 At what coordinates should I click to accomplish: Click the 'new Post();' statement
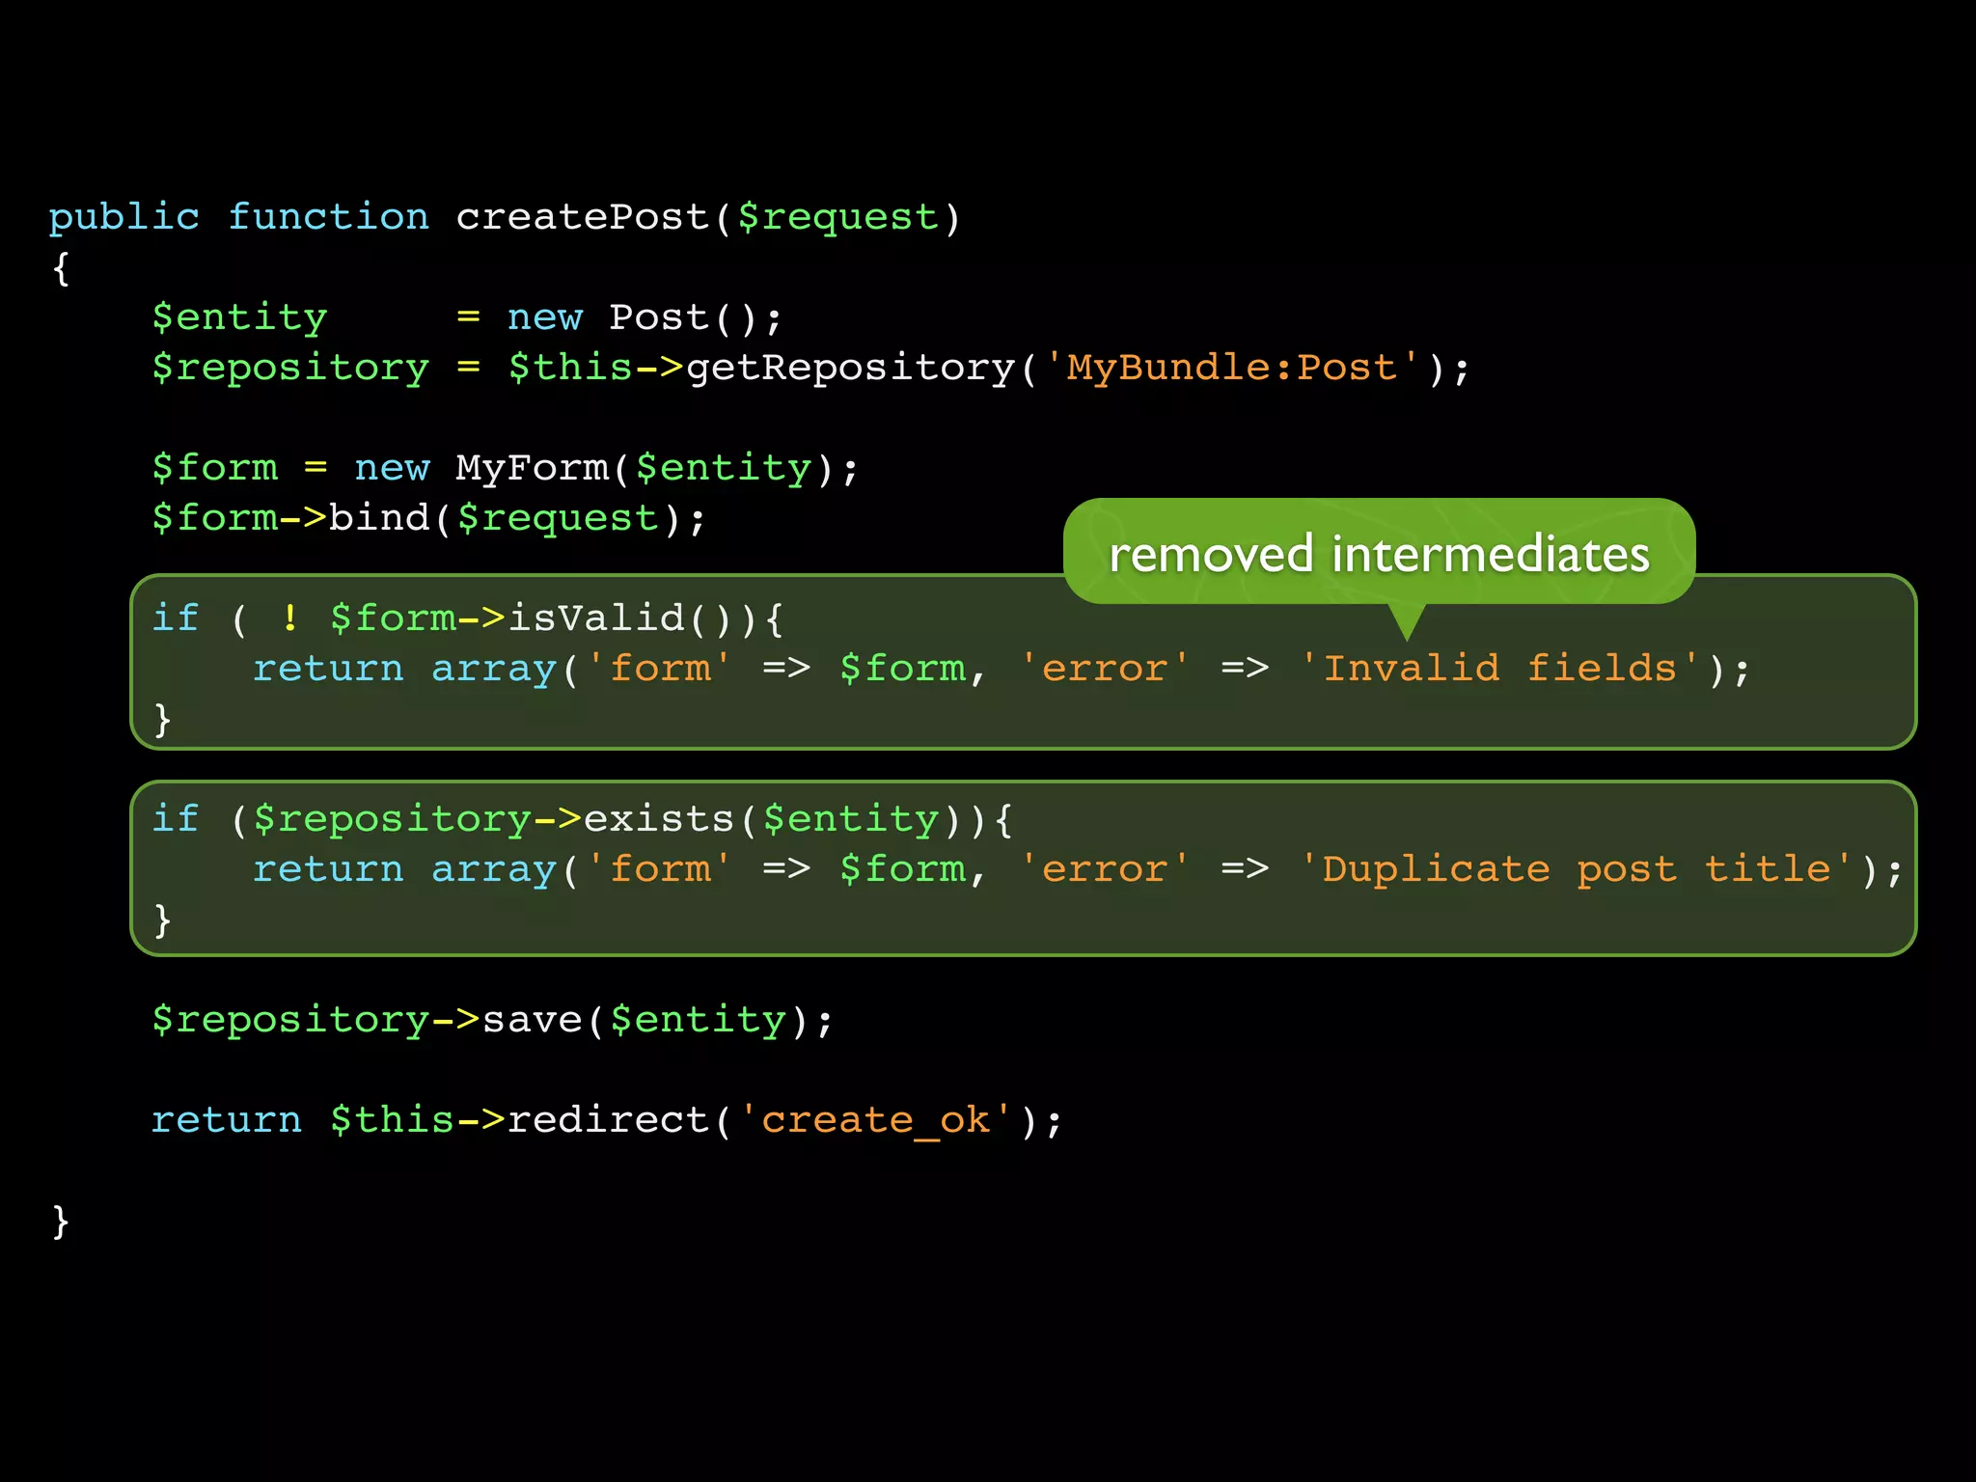point(645,318)
